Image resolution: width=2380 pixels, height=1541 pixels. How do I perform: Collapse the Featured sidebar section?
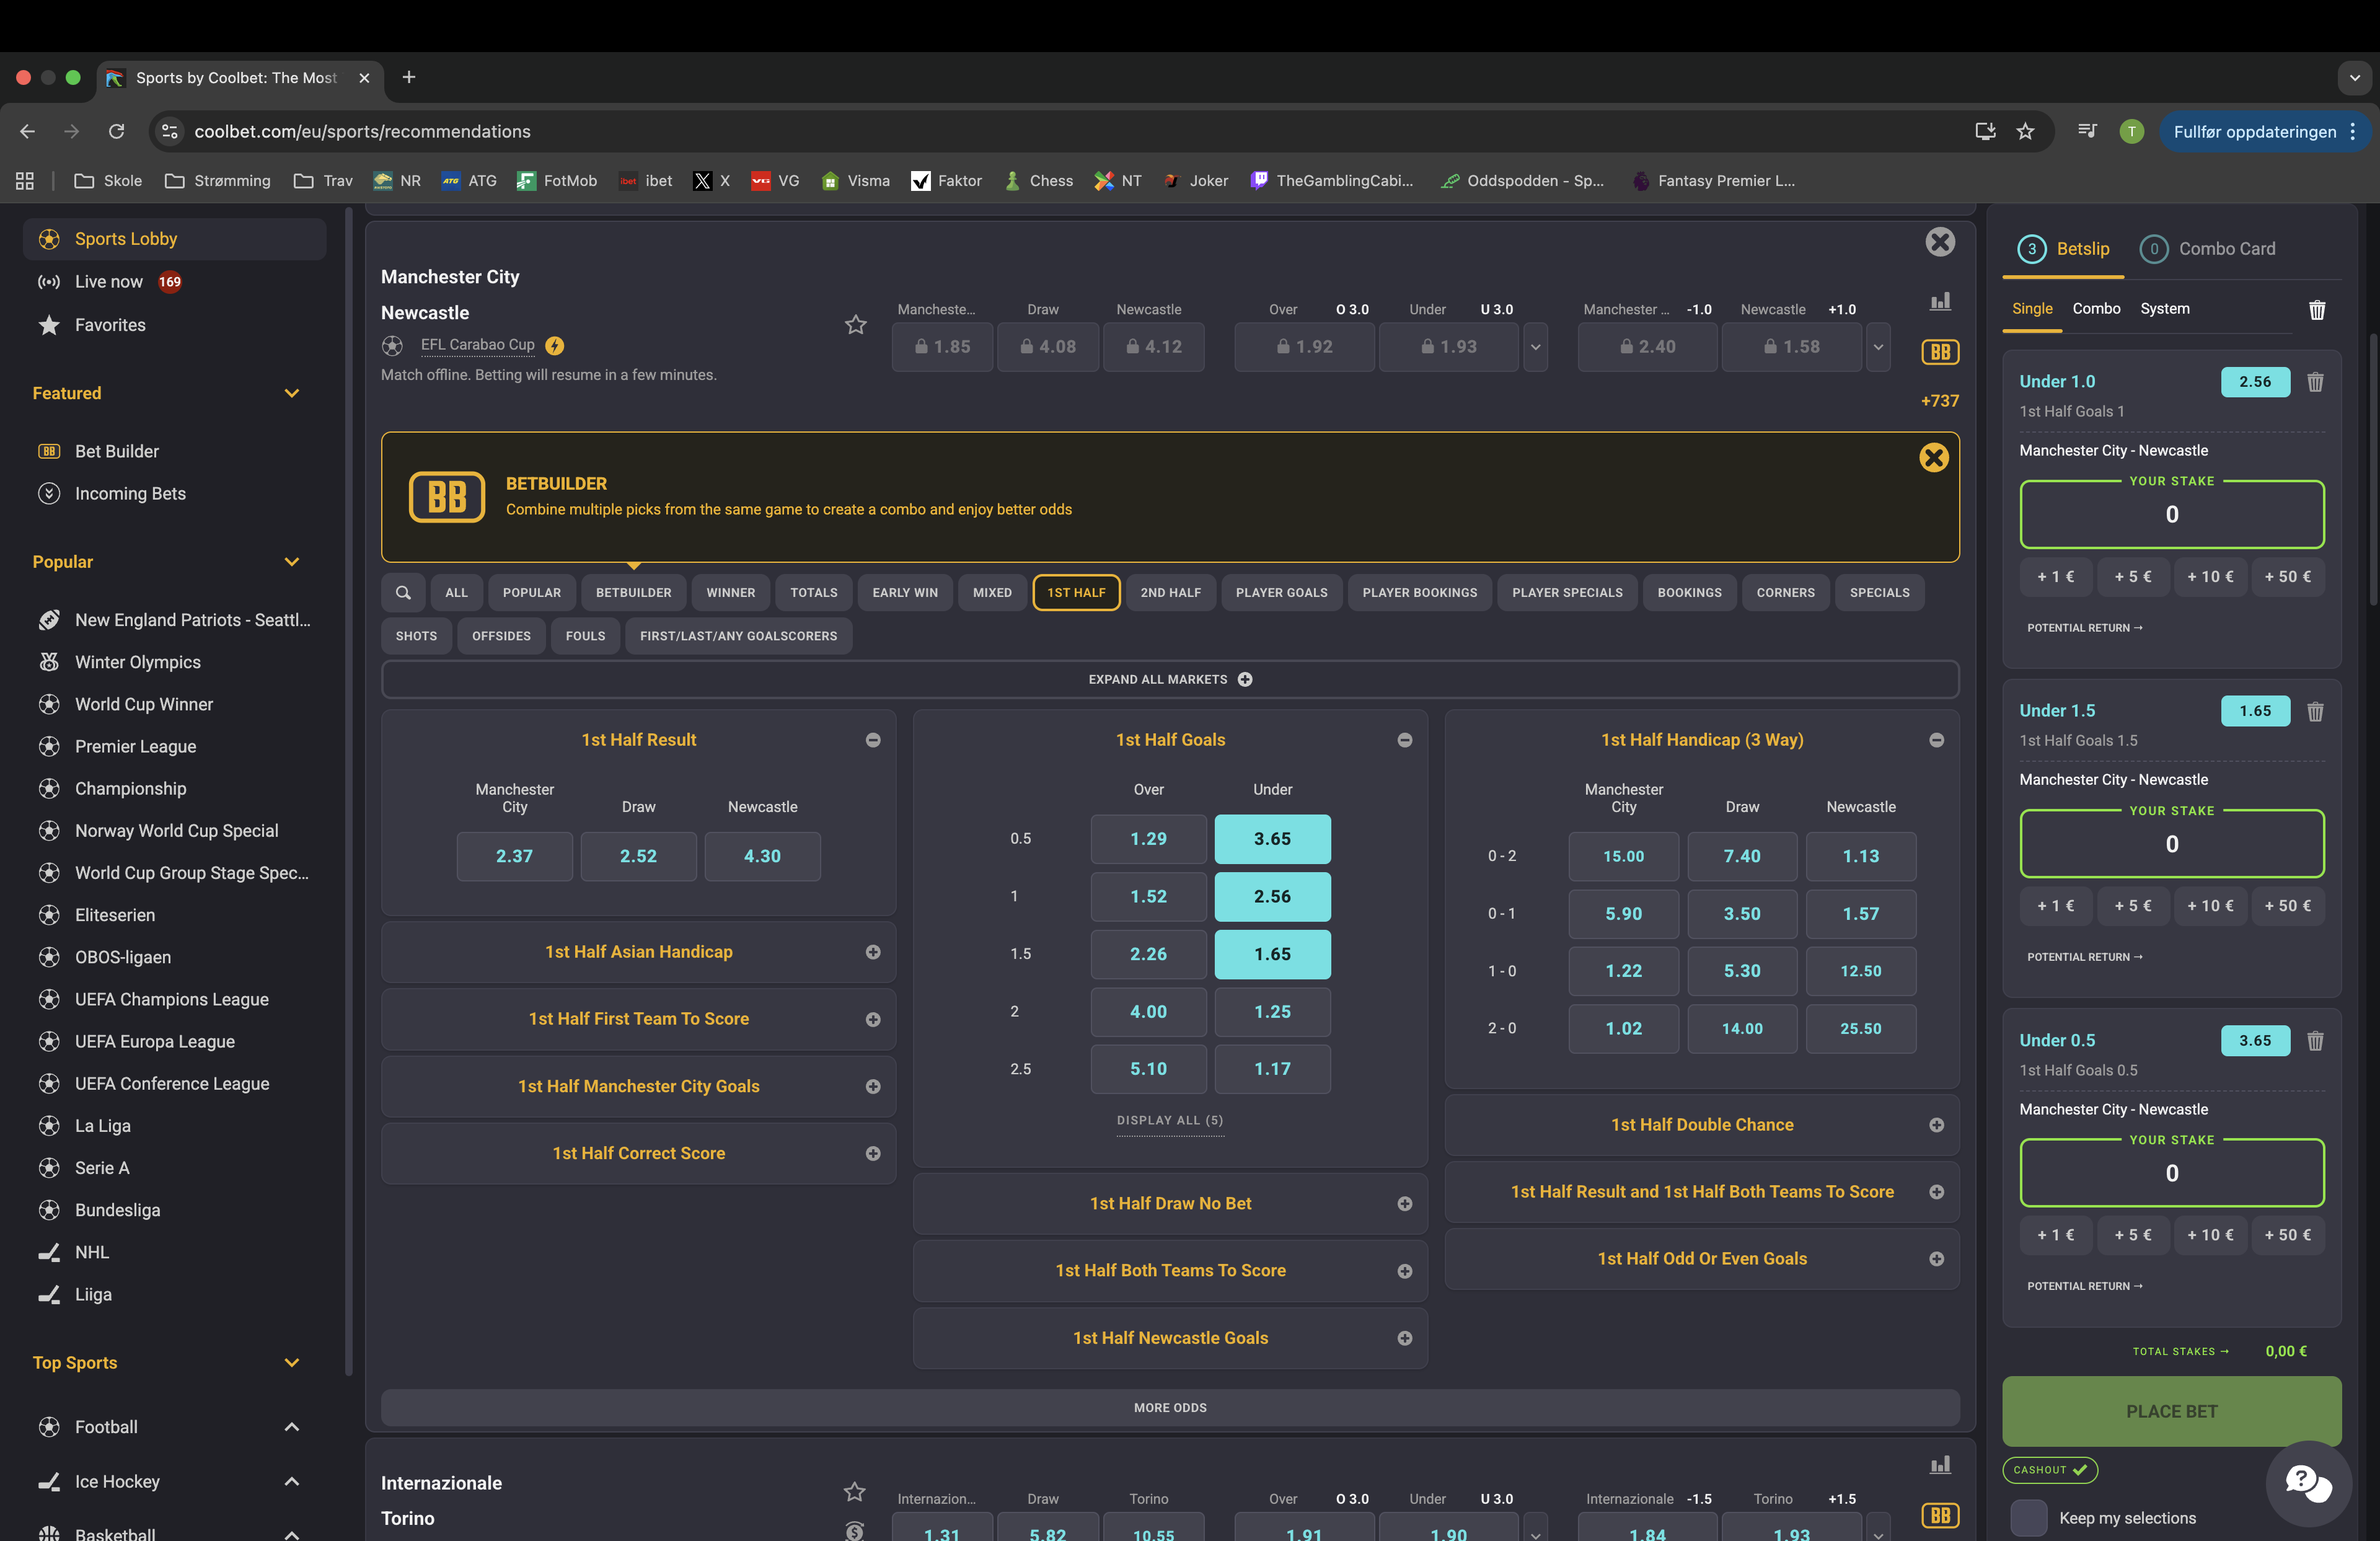point(292,393)
